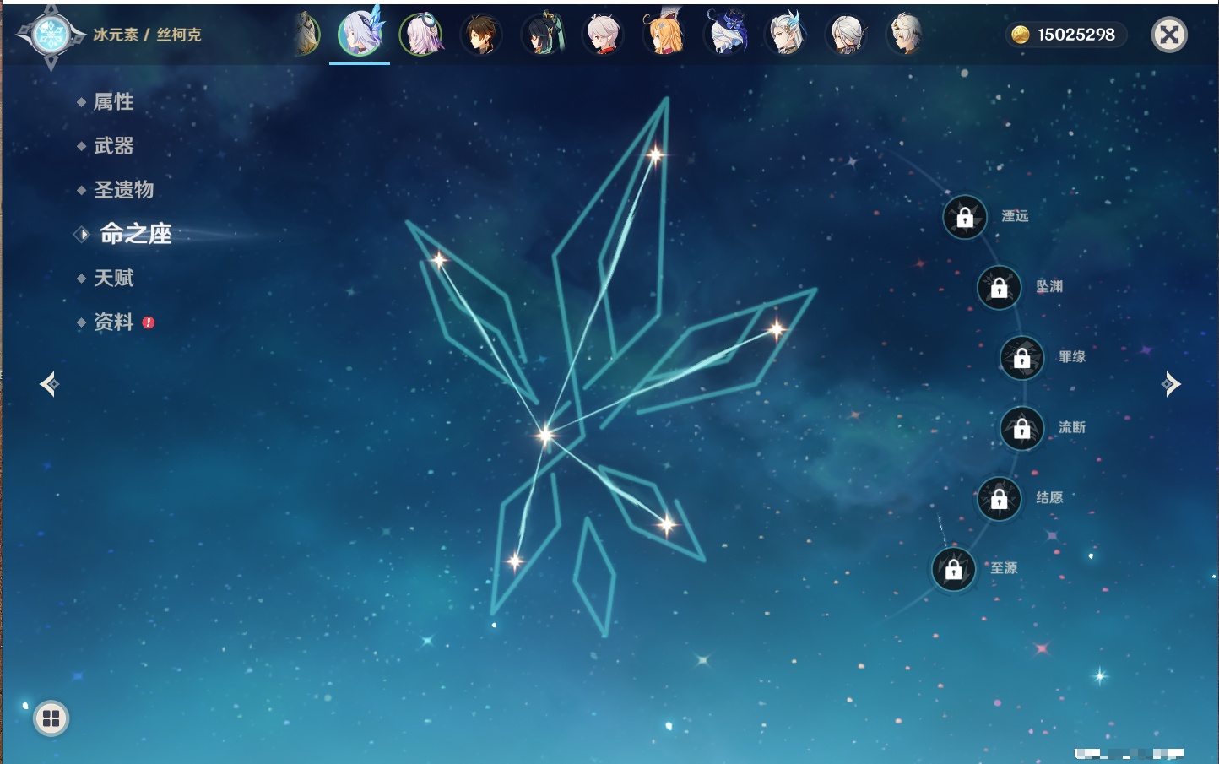Open the locked 流断 constellation node

click(1022, 428)
